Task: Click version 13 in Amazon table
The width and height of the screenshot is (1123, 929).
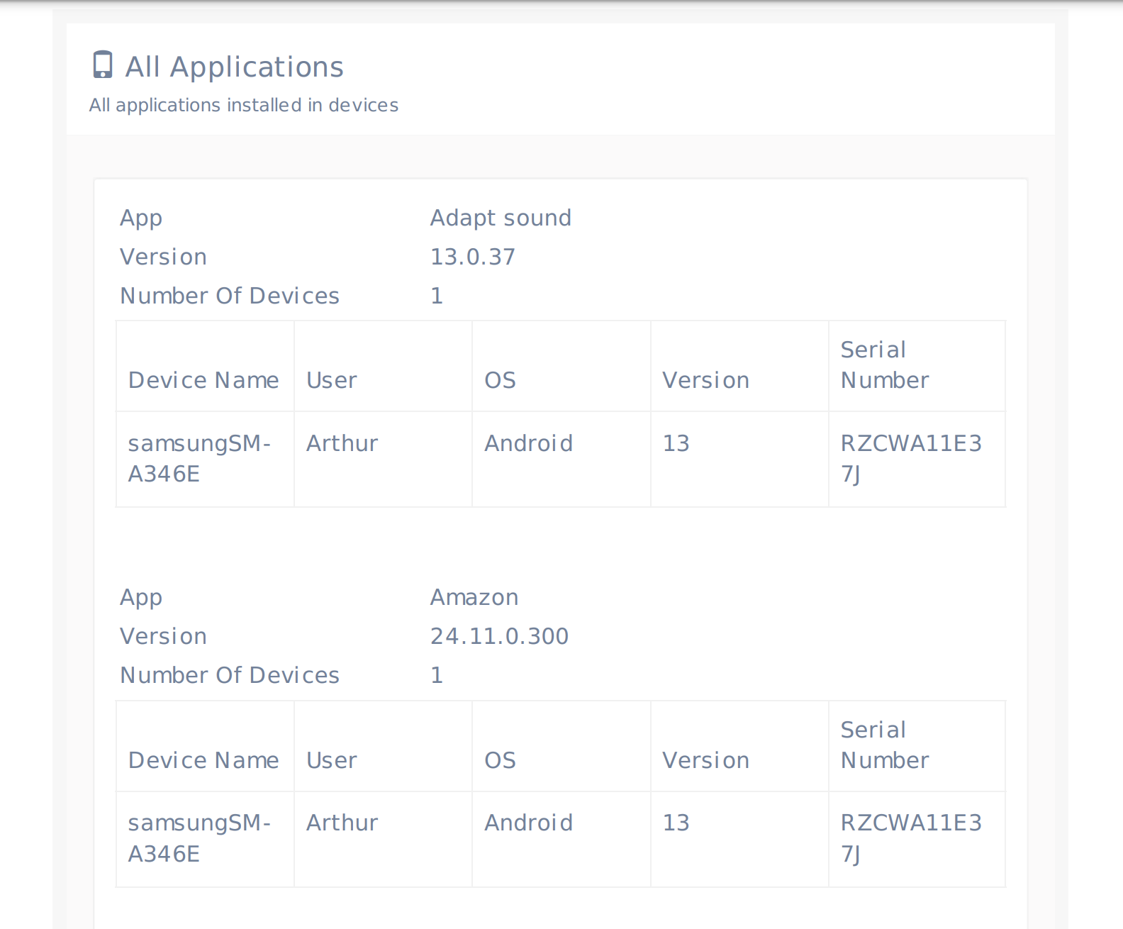Action: (x=676, y=823)
